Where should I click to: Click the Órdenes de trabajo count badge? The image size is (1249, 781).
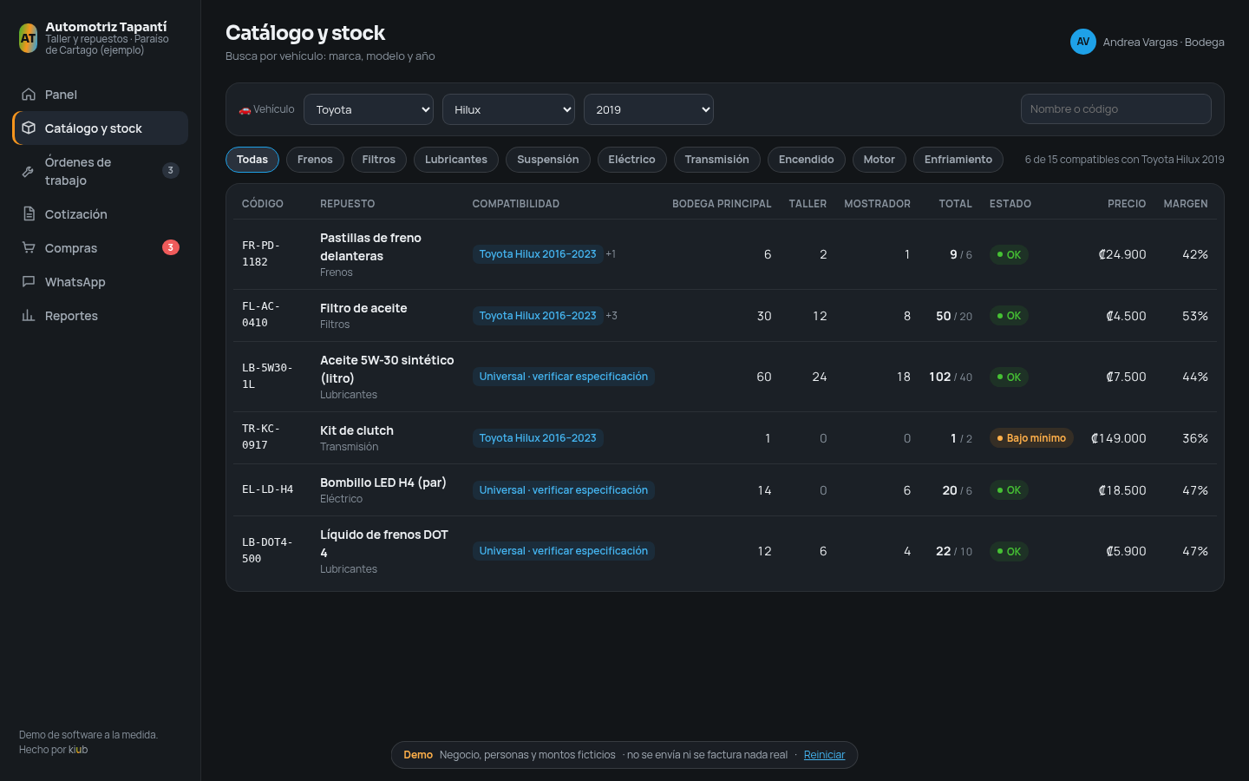coord(171,170)
